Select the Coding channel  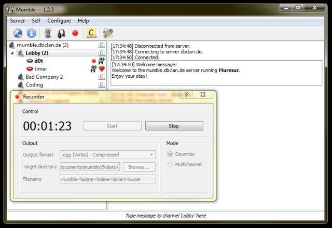click(34, 85)
